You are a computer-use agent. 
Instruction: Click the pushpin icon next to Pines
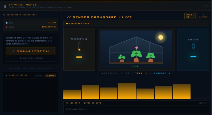tap(6, 27)
